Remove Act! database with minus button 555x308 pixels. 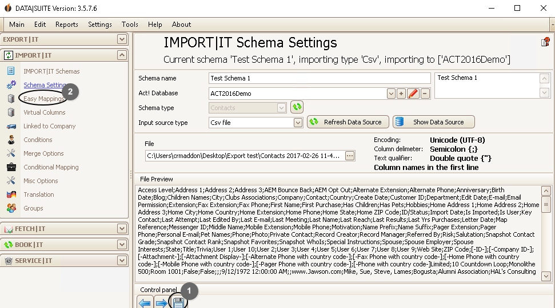pos(425,94)
